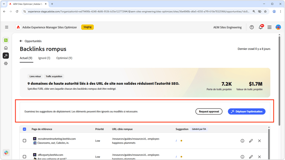The width and height of the screenshot is (285, 160).
Task: Check the recruitmentmarketing.beehiiv.com row checkbox
Action: click(25, 141)
